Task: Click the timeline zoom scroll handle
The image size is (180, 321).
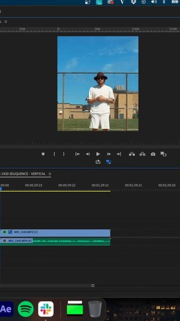Action: pyautogui.click(x=93, y=285)
